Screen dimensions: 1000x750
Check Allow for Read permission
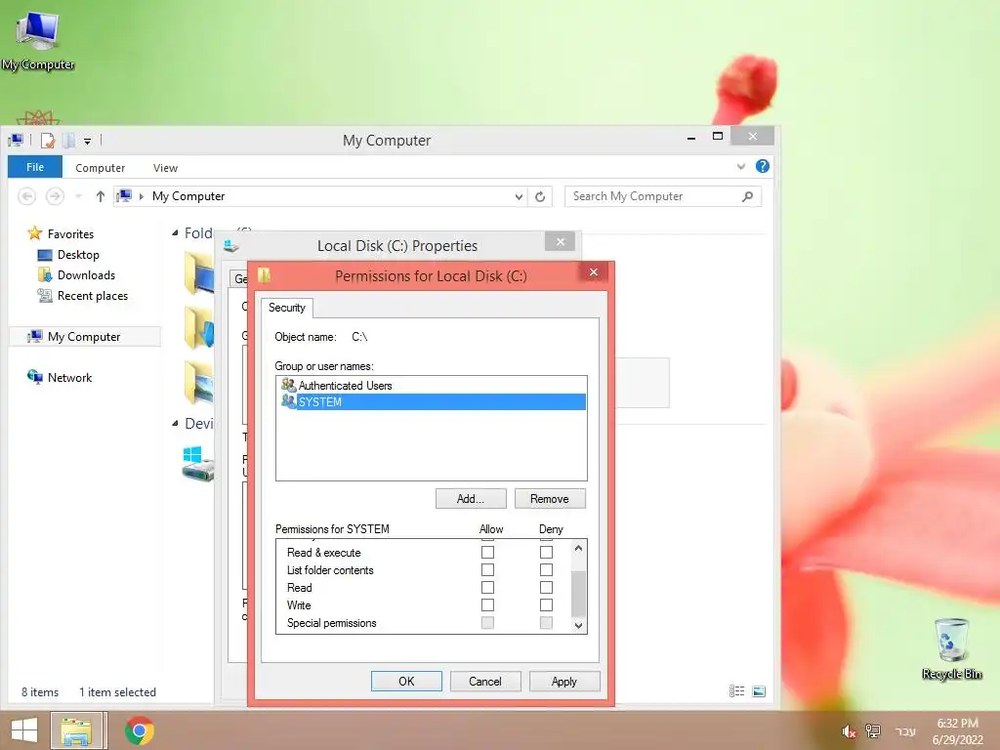487,587
